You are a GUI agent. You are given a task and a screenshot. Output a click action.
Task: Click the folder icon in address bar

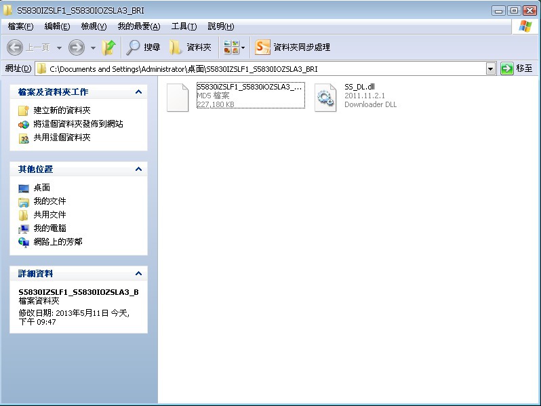pyautogui.click(x=41, y=68)
